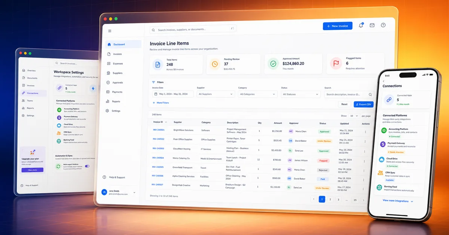Open invoice INV-240501 link
Screen dimensions: 449x235
coord(159,130)
